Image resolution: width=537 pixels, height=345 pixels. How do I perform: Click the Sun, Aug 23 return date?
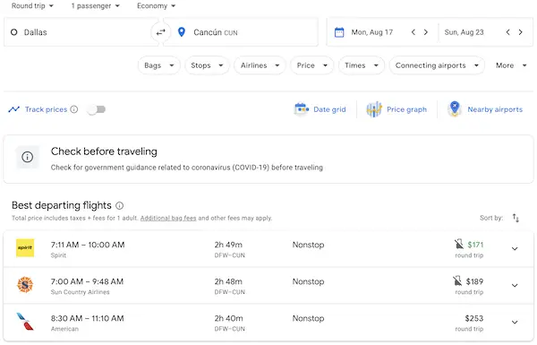pos(464,32)
